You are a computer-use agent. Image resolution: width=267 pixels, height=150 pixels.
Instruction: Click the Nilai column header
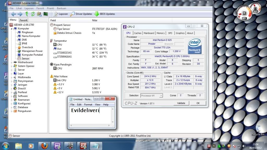131,20
